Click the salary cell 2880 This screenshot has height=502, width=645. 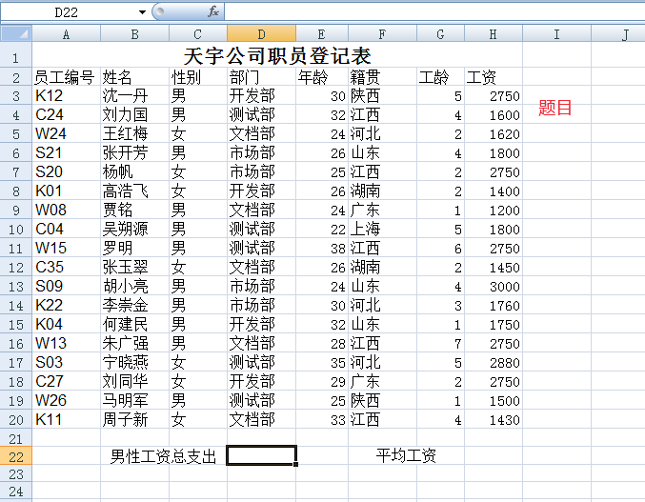(x=494, y=362)
